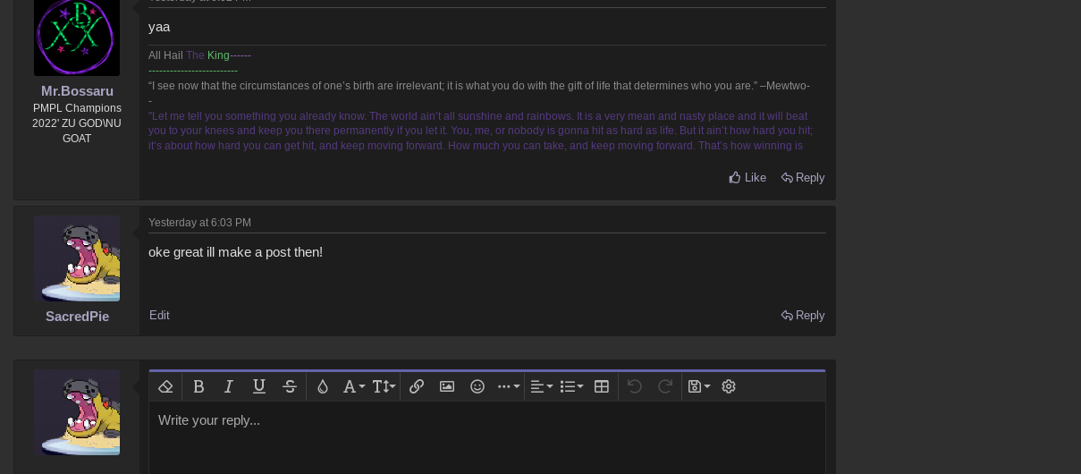Apply strikethrough formatting
Image resolution: width=1081 pixels, height=474 pixels.
(290, 386)
